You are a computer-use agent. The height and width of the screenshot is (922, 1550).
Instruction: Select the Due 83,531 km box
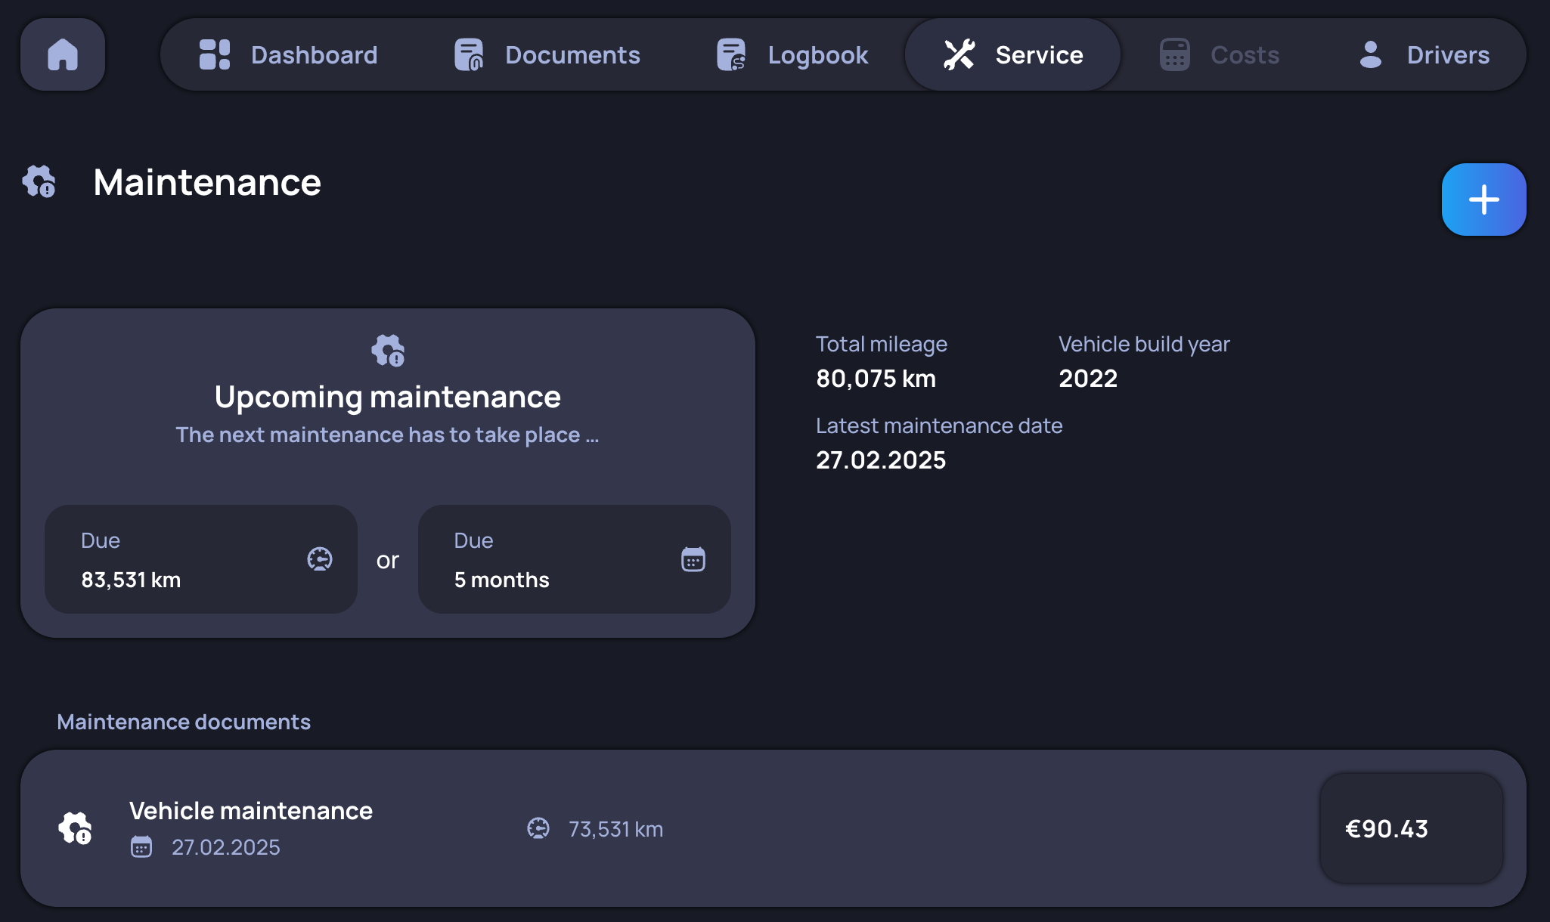(x=200, y=559)
